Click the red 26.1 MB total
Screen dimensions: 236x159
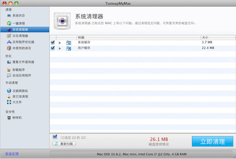(159, 139)
